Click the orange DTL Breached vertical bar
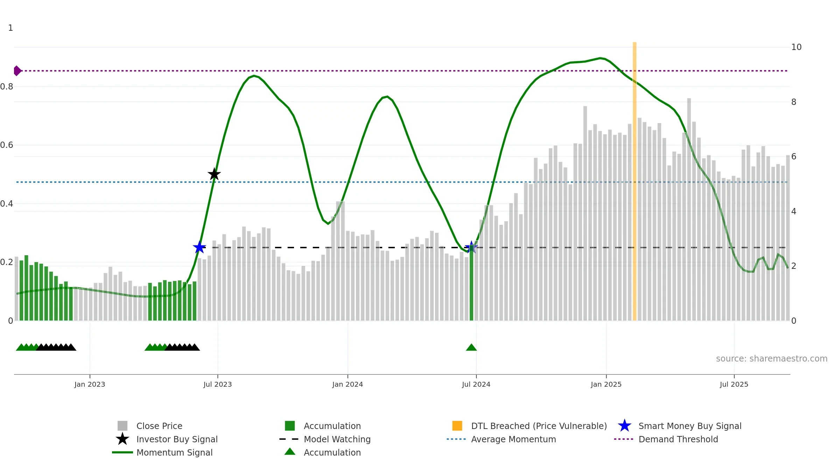840x472 pixels. click(x=635, y=181)
